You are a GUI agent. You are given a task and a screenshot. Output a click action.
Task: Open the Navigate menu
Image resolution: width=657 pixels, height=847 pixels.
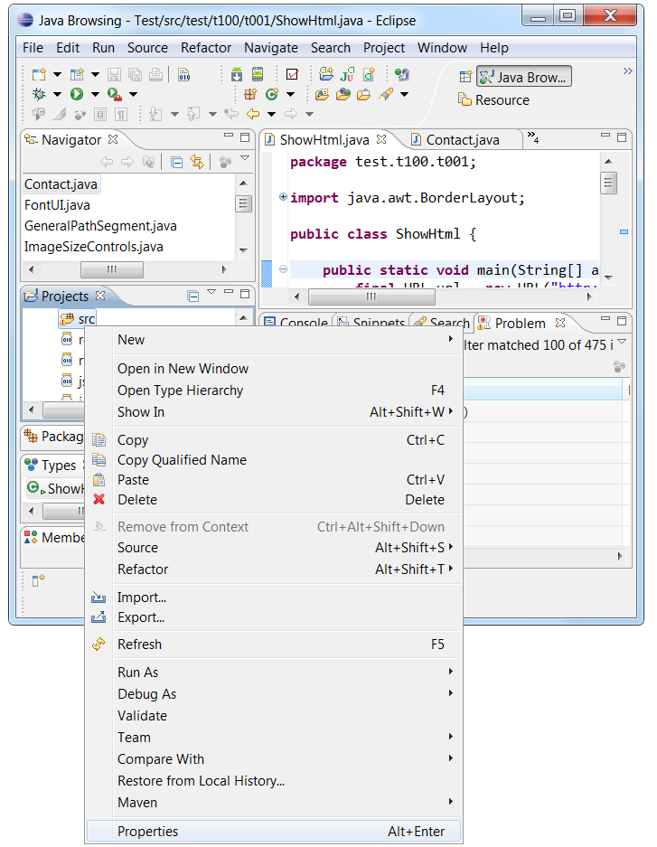click(270, 48)
